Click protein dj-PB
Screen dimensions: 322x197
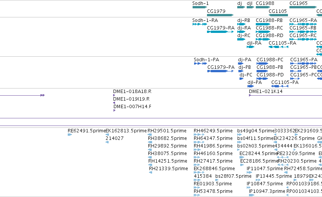[x=241, y=71]
